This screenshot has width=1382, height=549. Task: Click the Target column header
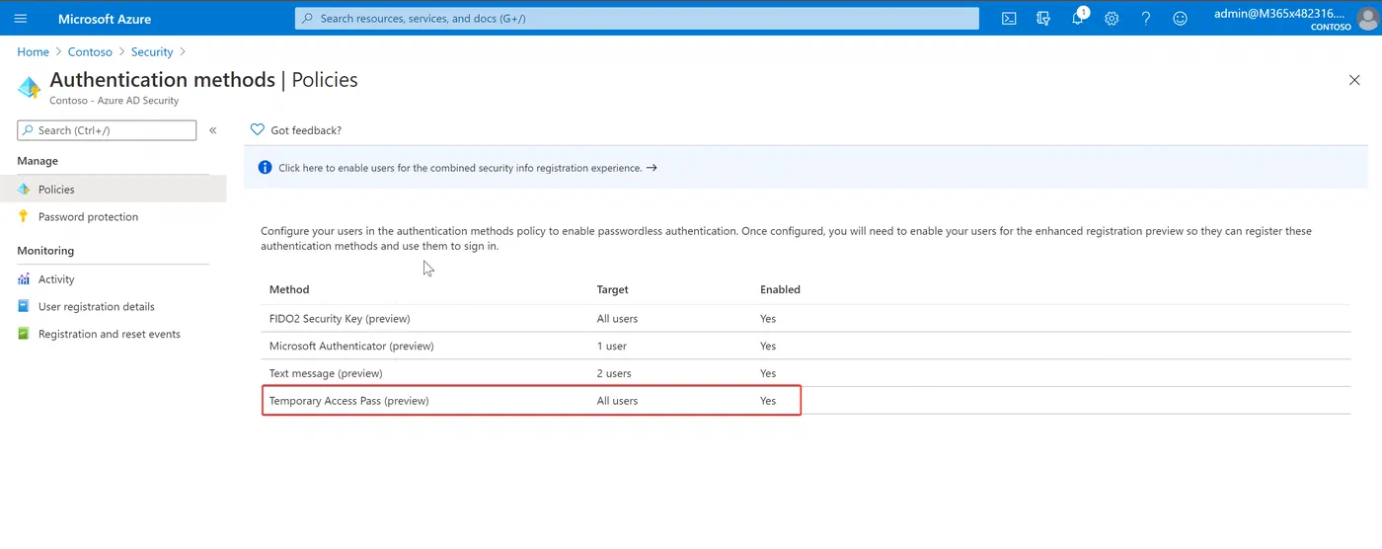(x=613, y=289)
